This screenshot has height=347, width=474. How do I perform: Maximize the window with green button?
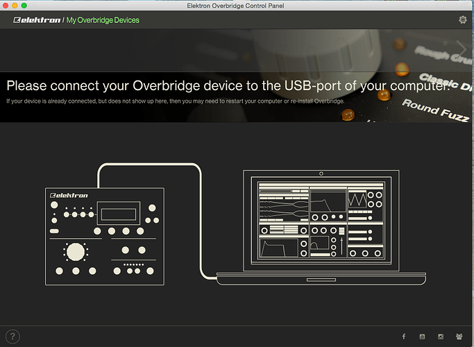click(x=24, y=6)
